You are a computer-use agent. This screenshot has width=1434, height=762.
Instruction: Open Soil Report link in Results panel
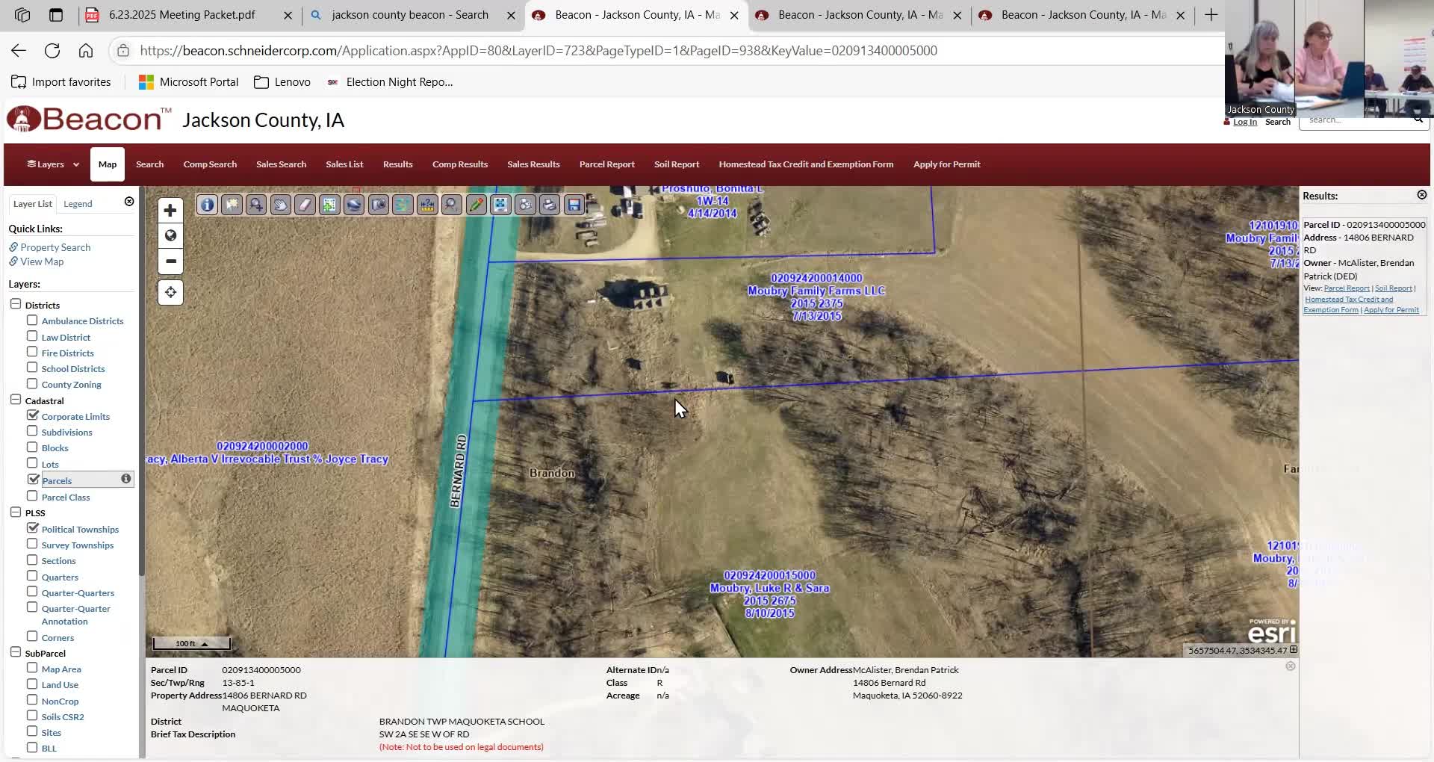(1393, 288)
